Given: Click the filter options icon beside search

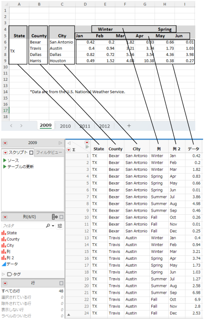Looking at the screenshot, I should tap(60, 226).
